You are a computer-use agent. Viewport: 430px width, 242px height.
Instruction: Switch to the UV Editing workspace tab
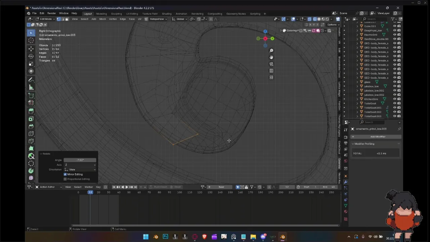tap(132, 14)
